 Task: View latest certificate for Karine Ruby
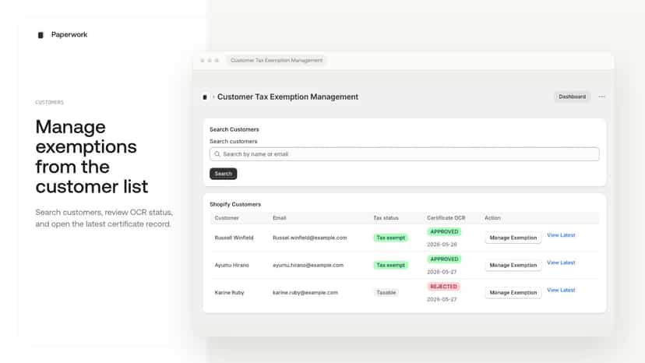(x=561, y=290)
